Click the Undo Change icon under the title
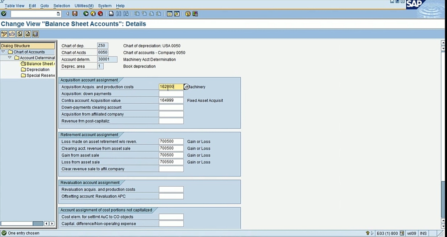 12,34
